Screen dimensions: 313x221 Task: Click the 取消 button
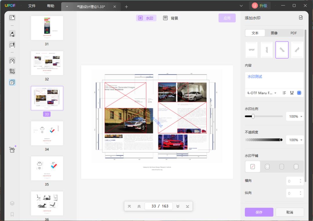coord(290,212)
